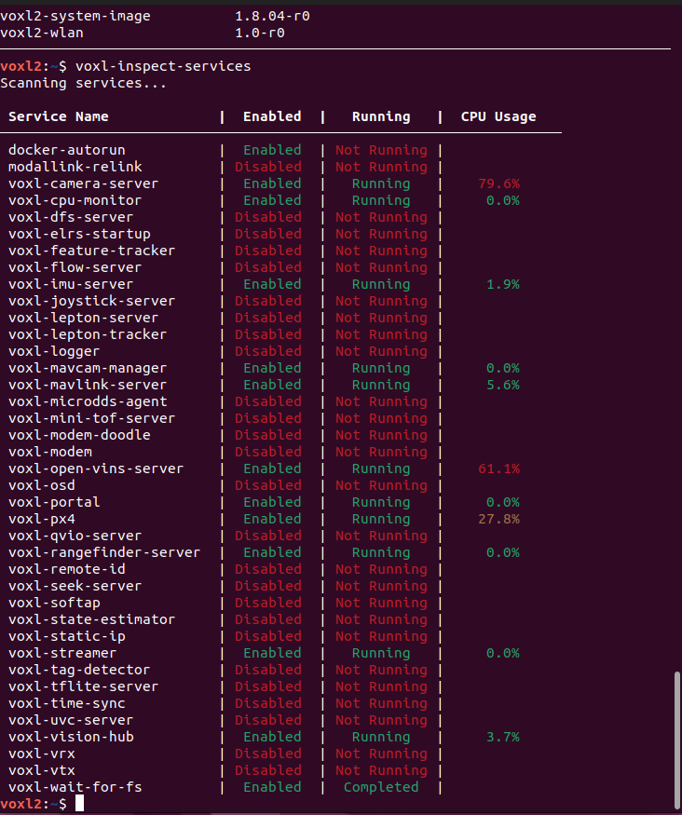Click the docker-autorun service name
This screenshot has width=682, height=815.
tap(66, 150)
